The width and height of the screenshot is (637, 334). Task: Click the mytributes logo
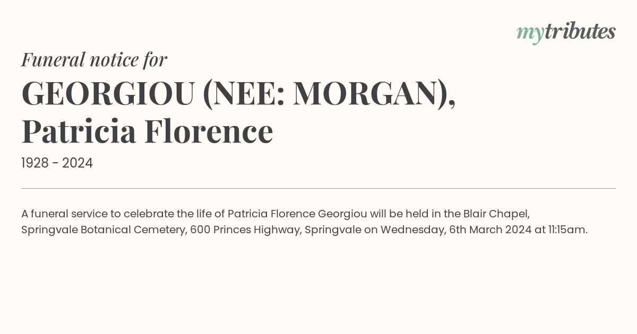[566, 33]
